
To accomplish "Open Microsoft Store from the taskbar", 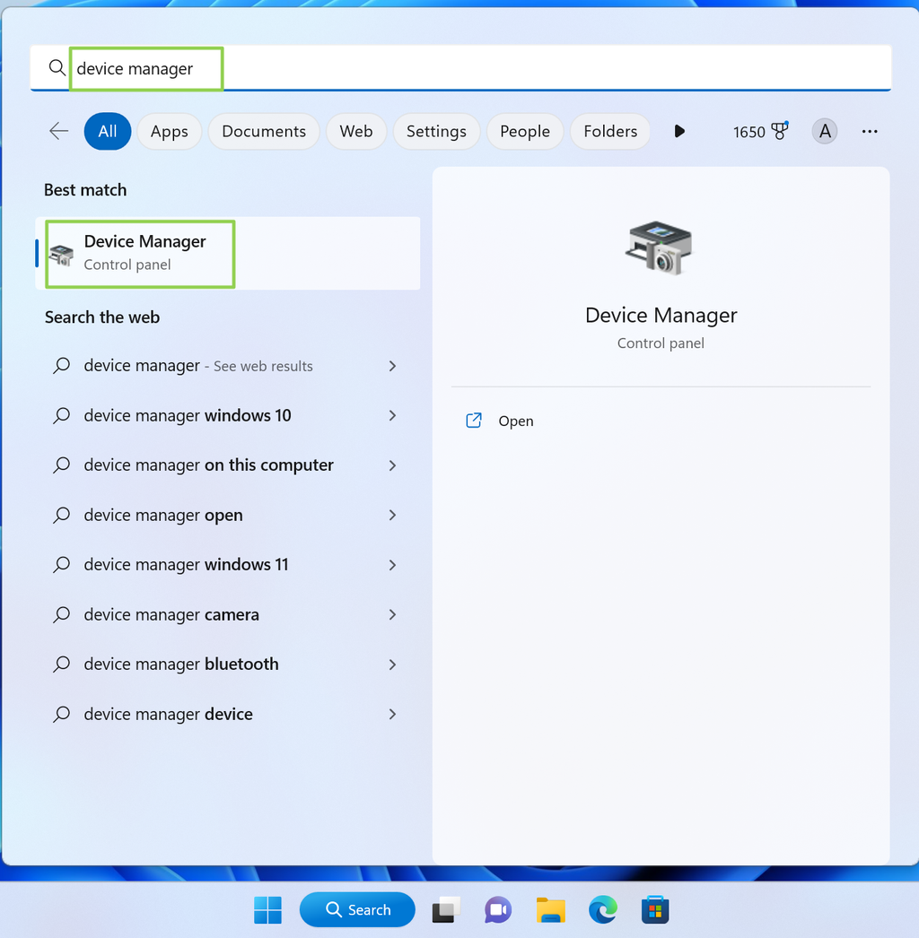I will pyautogui.click(x=654, y=909).
